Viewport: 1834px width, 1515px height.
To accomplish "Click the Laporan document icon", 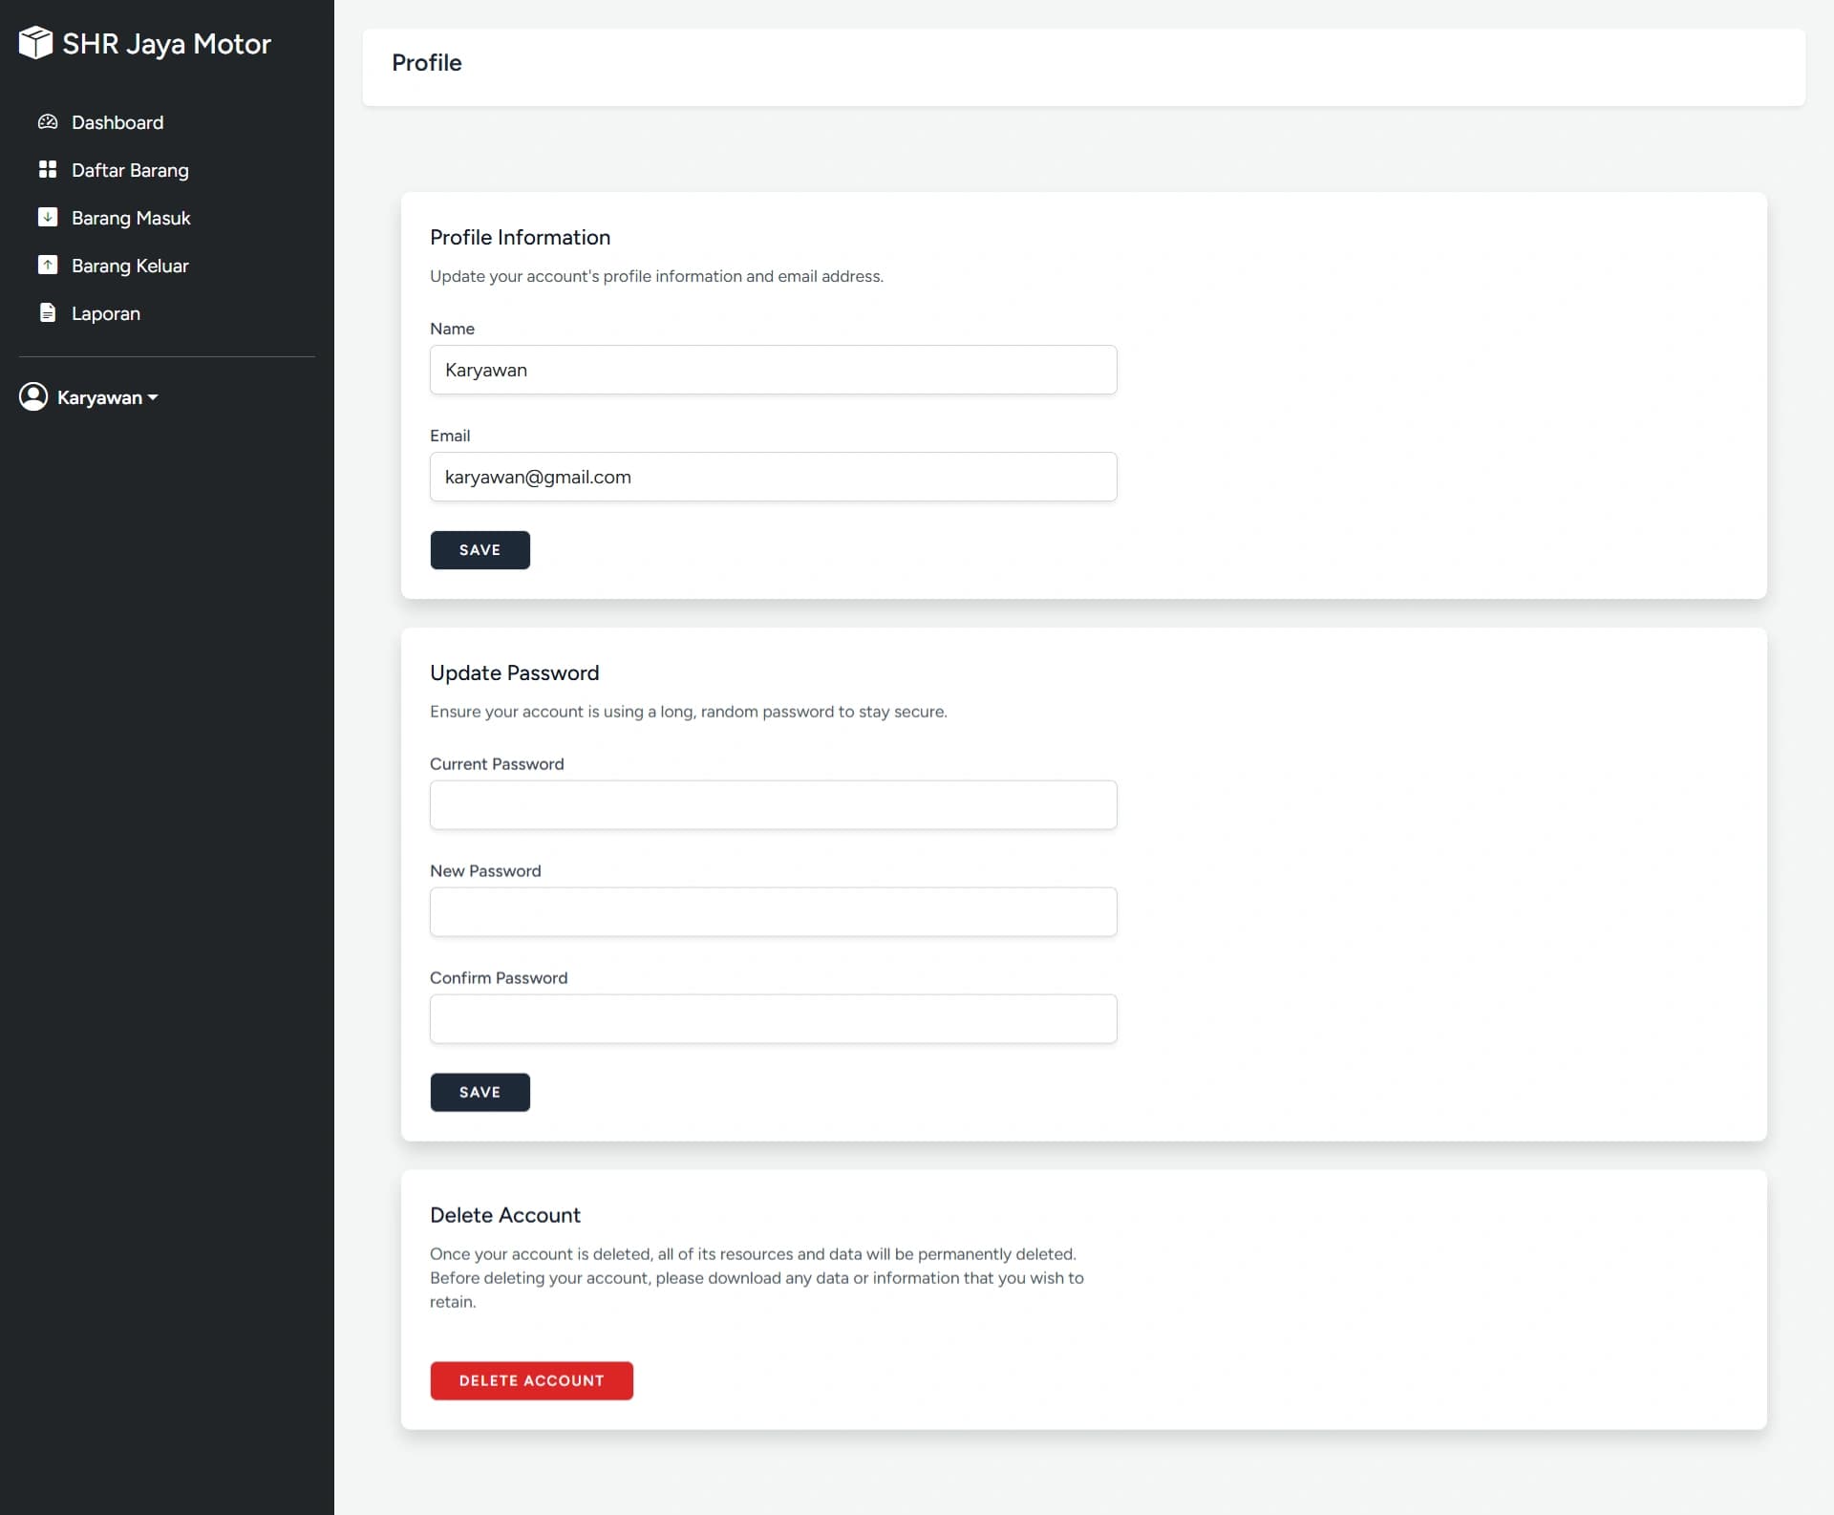I will (x=48, y=313).
